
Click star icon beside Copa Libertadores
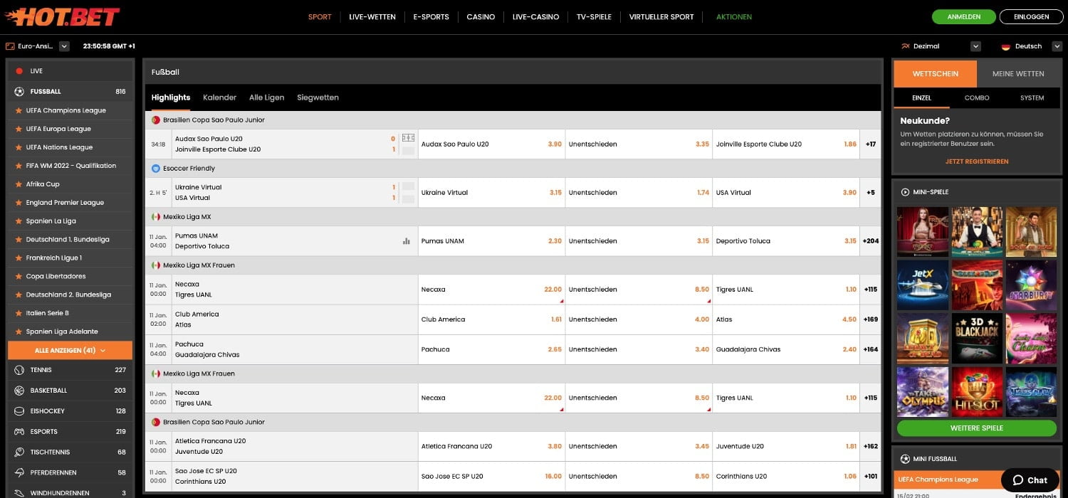coord(19,276)
